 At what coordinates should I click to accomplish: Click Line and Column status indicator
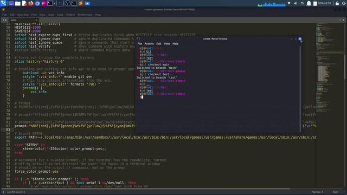[16, 192]
